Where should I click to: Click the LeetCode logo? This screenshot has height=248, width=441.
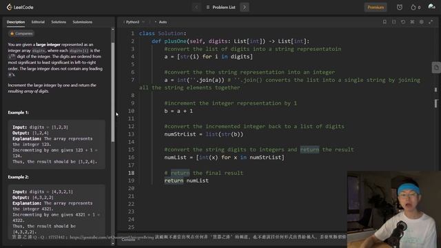(x=20, y=7)
